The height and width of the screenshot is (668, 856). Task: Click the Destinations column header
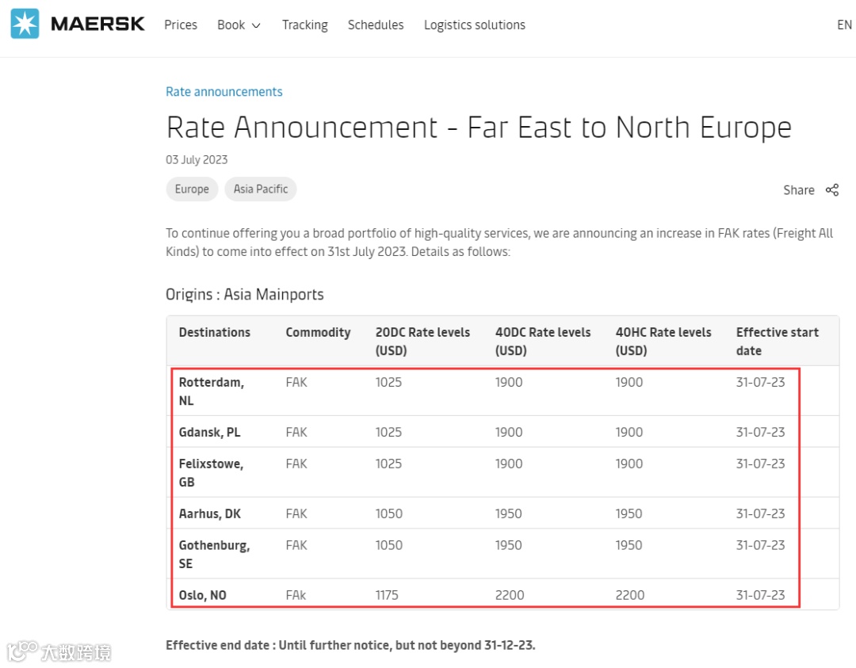click(215, 332)
